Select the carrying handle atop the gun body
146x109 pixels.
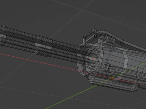(90, 37)
